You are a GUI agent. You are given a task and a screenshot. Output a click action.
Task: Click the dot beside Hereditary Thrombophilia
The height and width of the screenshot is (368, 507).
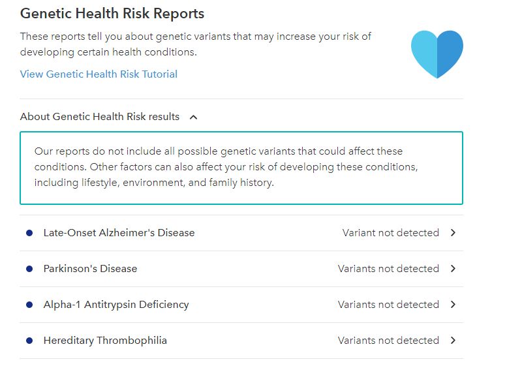click(x=29, y=341)
